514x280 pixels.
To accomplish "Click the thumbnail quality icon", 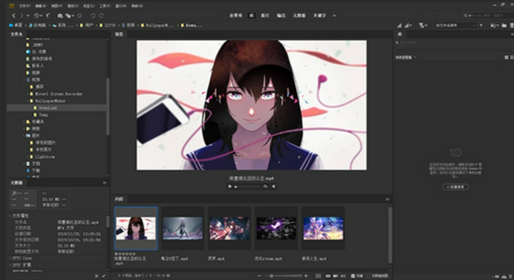I will pos(400,25).
